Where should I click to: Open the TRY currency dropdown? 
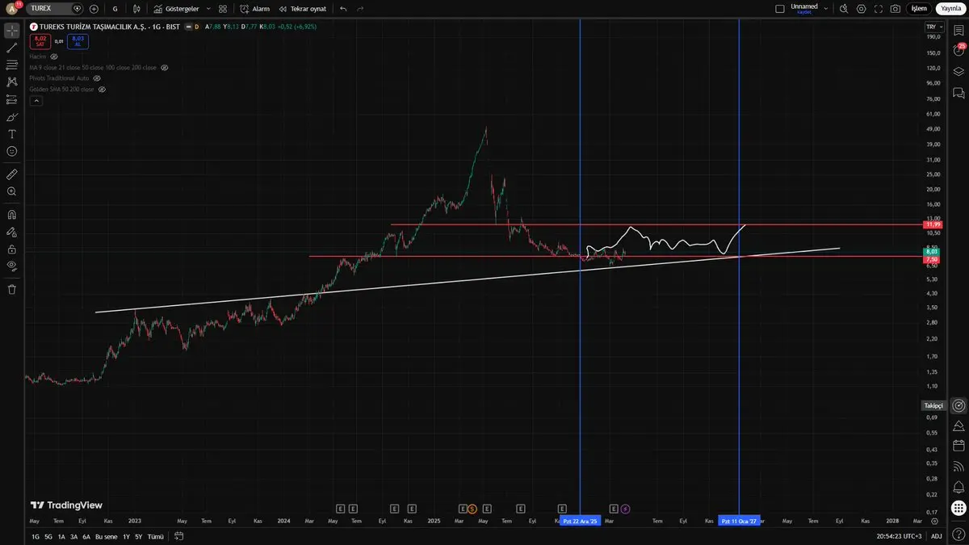coord(933,27)
